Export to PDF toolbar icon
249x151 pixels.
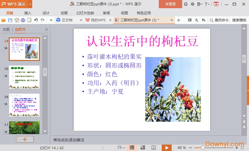tap(16, 20)
